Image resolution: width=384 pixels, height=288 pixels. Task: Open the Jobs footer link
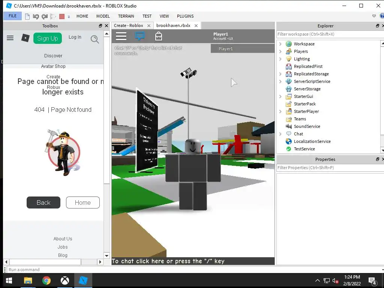(63, 247)
